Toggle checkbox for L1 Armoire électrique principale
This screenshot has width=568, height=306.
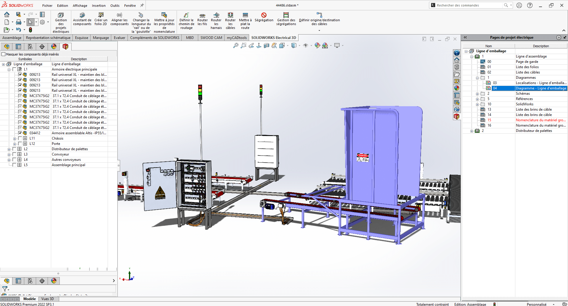coord(14,69)
